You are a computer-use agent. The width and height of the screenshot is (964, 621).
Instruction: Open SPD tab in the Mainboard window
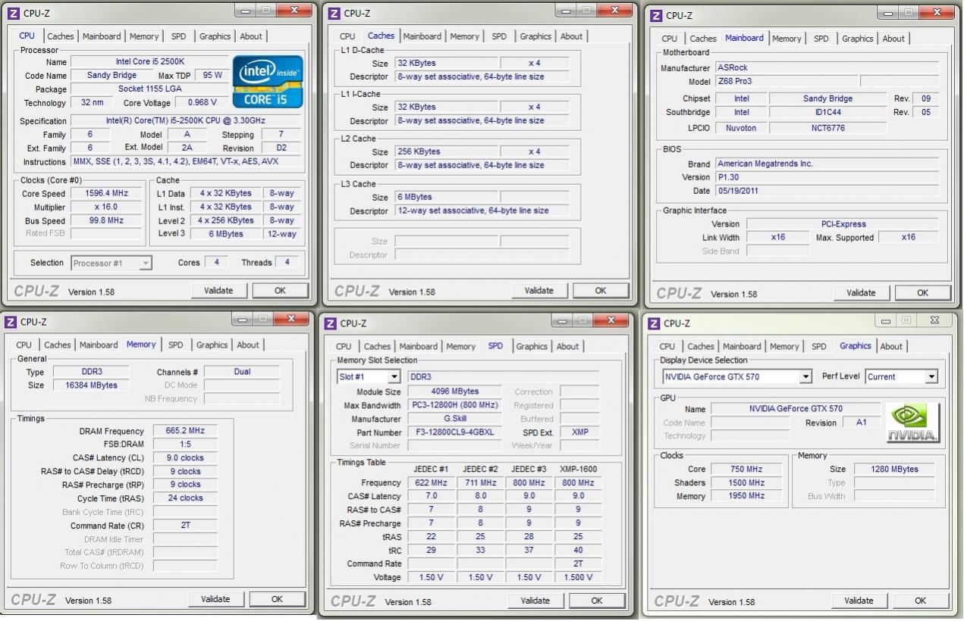tap(821, 39)
